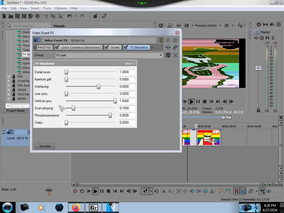The width and height of the screenshot is (284, 213).
Task: Select the Invert effect in chain
Action: coord(115,47)
